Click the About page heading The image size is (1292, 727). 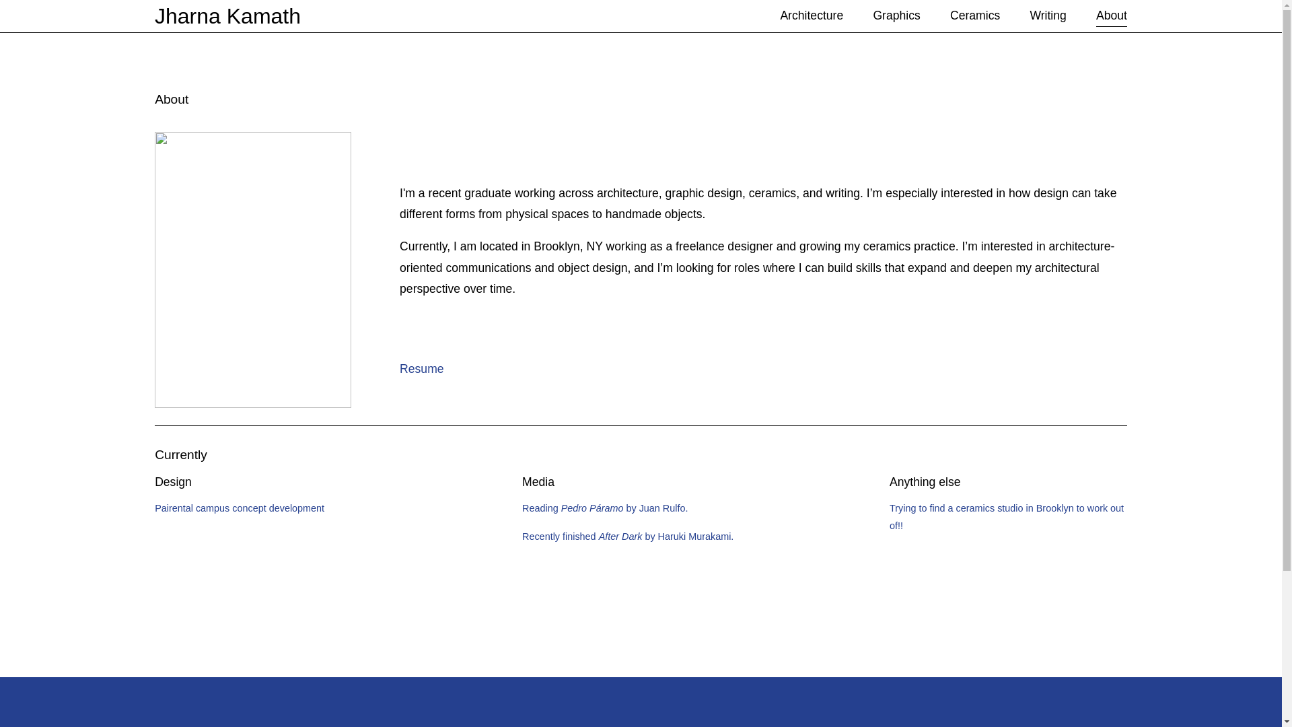click(171, 100)
